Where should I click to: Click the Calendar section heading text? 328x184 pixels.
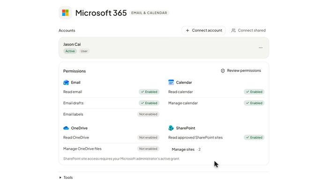[184, 82]
